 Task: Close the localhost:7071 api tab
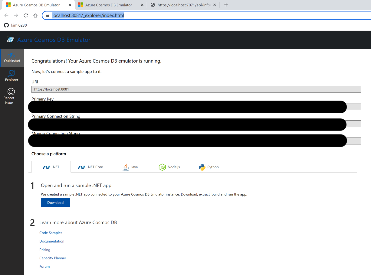click(x=215, y=5)
